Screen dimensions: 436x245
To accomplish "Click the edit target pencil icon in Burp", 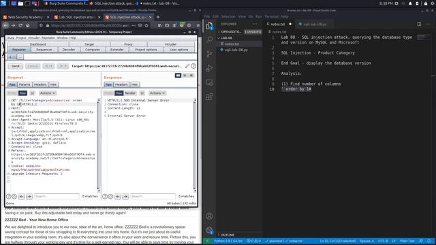I will [x=187, y=66].
